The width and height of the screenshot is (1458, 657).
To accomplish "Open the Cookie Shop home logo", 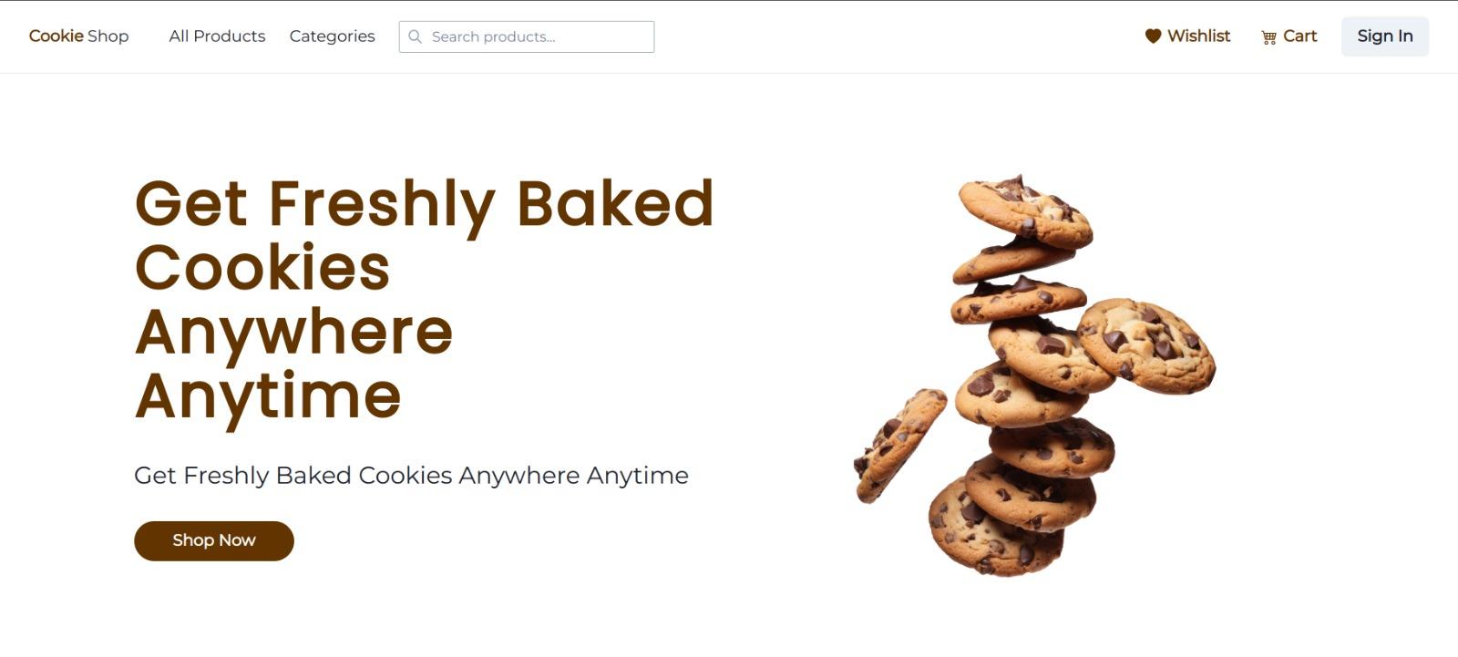I will pyautogui.click(x=78, y=36).
